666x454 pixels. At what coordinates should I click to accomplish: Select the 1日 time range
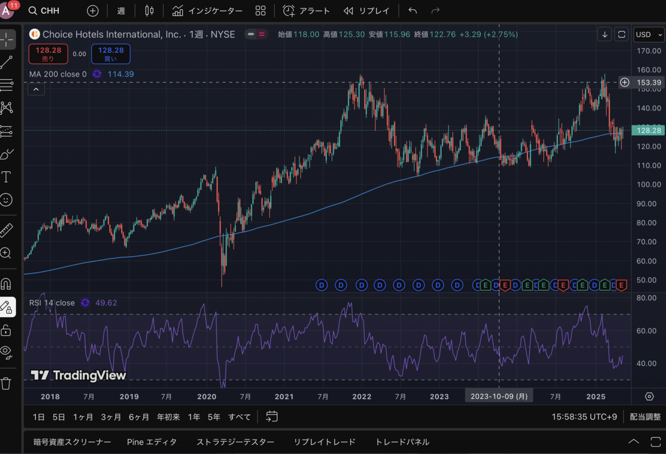[39, 417]
